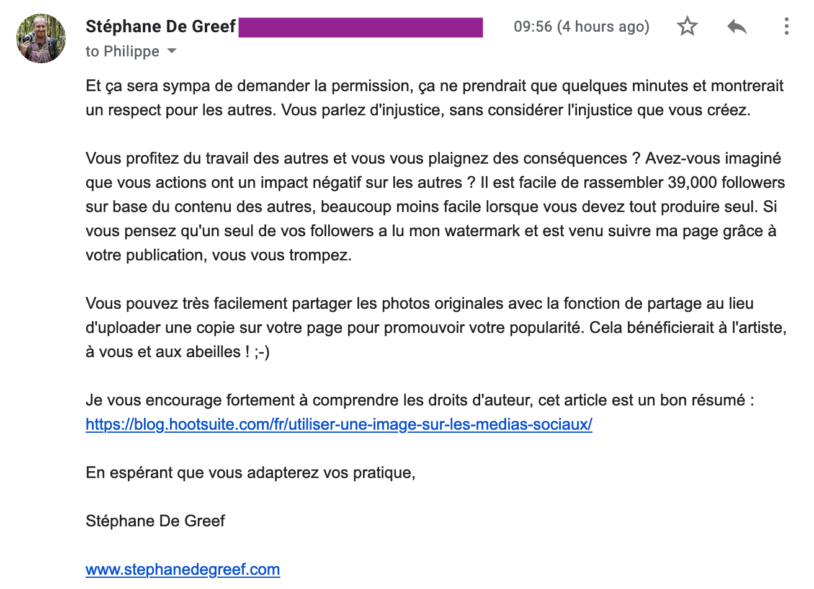Click the "to Philippe" recipient text
This screenshot has width=814, height=589.
tap(122, 51)
